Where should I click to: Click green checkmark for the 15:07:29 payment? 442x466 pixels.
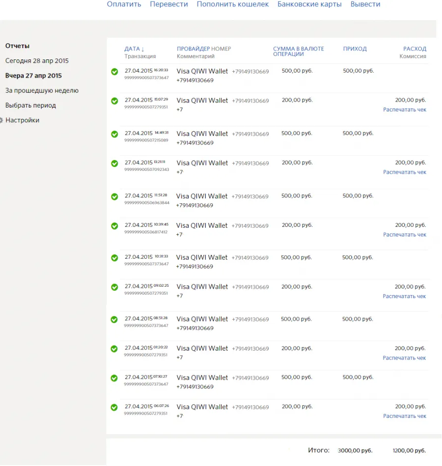tap(114, 101)
